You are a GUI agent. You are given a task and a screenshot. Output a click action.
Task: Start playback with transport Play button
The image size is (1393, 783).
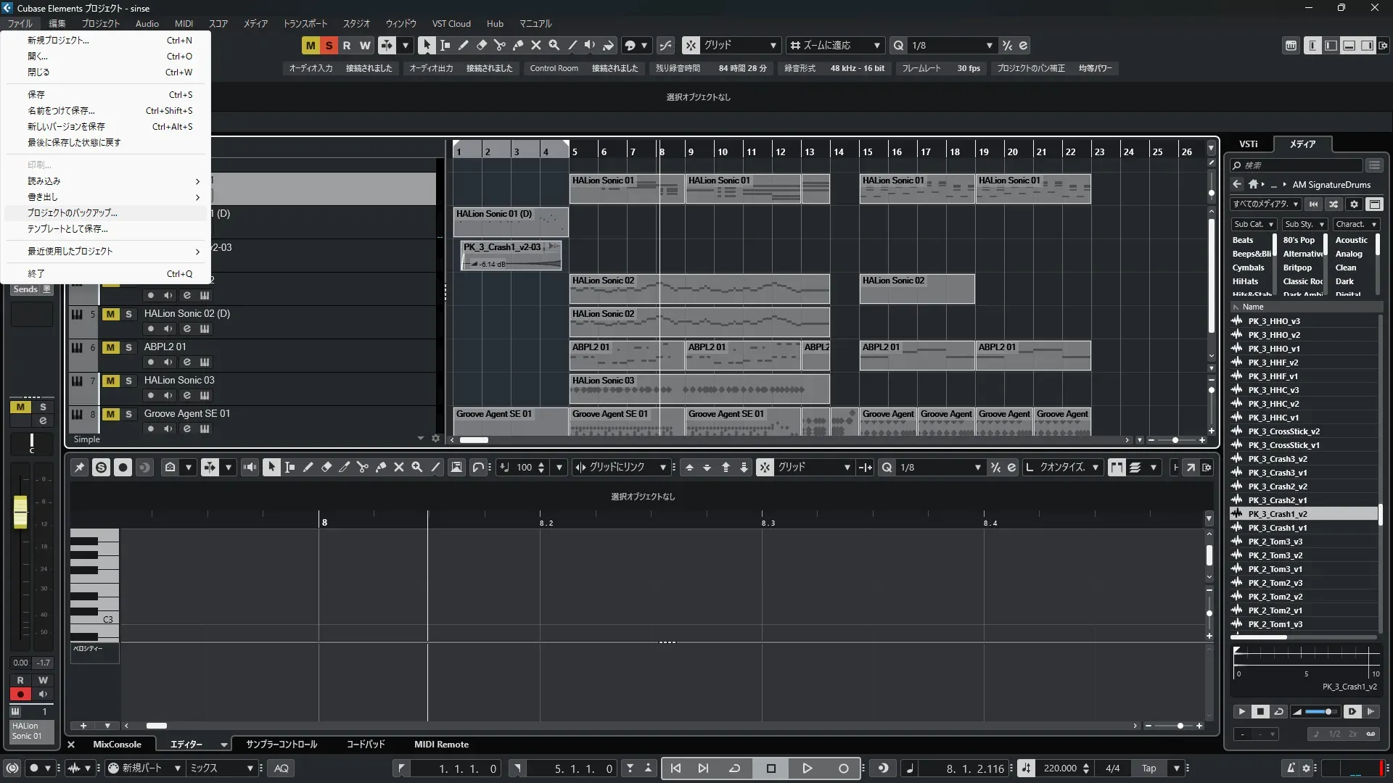point(807,768)
